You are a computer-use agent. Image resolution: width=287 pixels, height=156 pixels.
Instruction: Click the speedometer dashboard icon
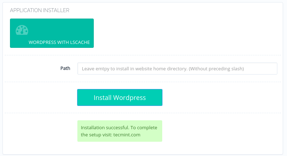[x=22, y=30]
